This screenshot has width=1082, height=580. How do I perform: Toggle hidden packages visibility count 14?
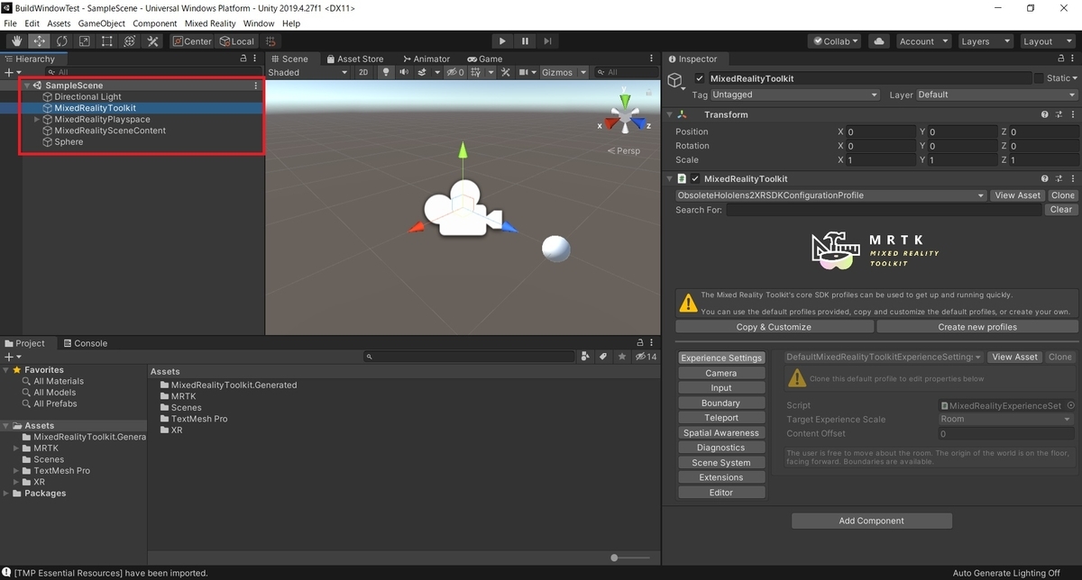coord(646,357)
